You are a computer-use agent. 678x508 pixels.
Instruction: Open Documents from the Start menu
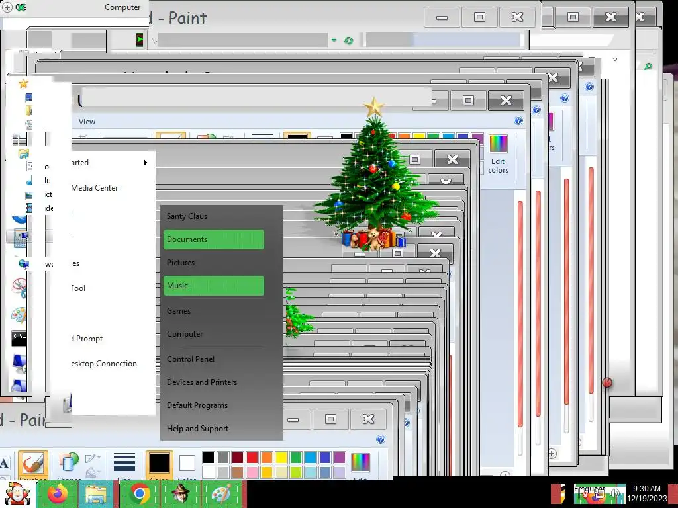click(x=214, y=239)
